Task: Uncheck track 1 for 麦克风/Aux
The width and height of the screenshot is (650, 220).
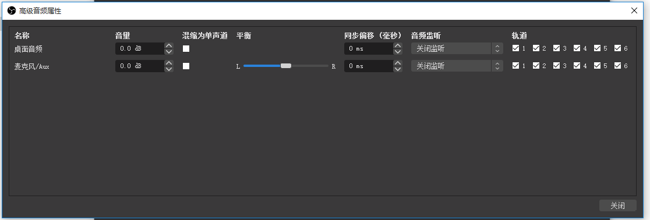Action: [515, 65]
